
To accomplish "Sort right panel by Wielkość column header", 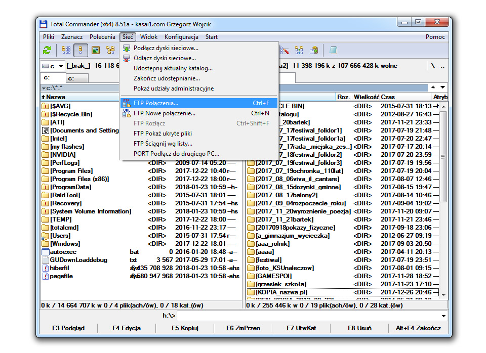I will [x=366, y=97].
